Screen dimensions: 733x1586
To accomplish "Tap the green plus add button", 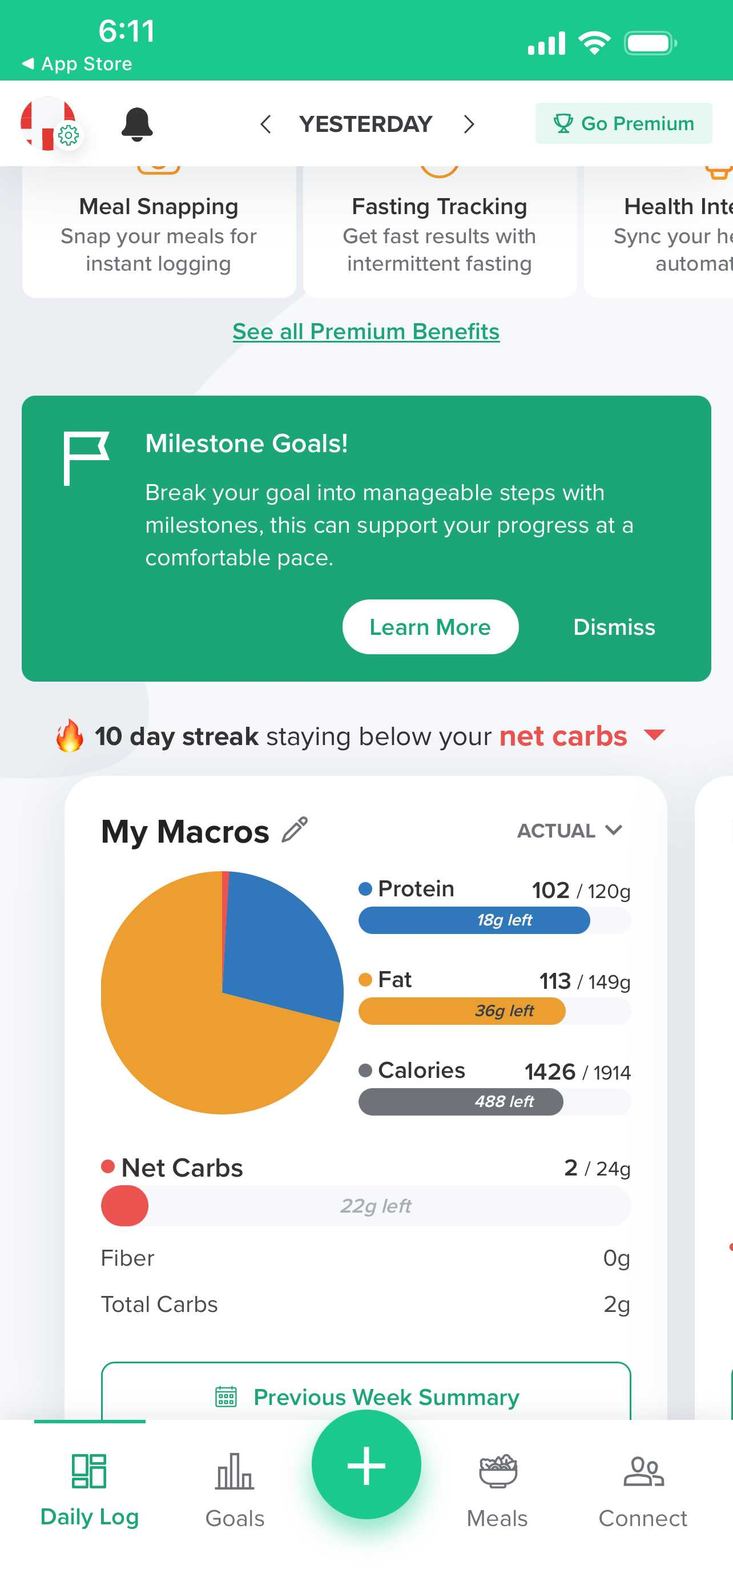I will coord(366,1465).
